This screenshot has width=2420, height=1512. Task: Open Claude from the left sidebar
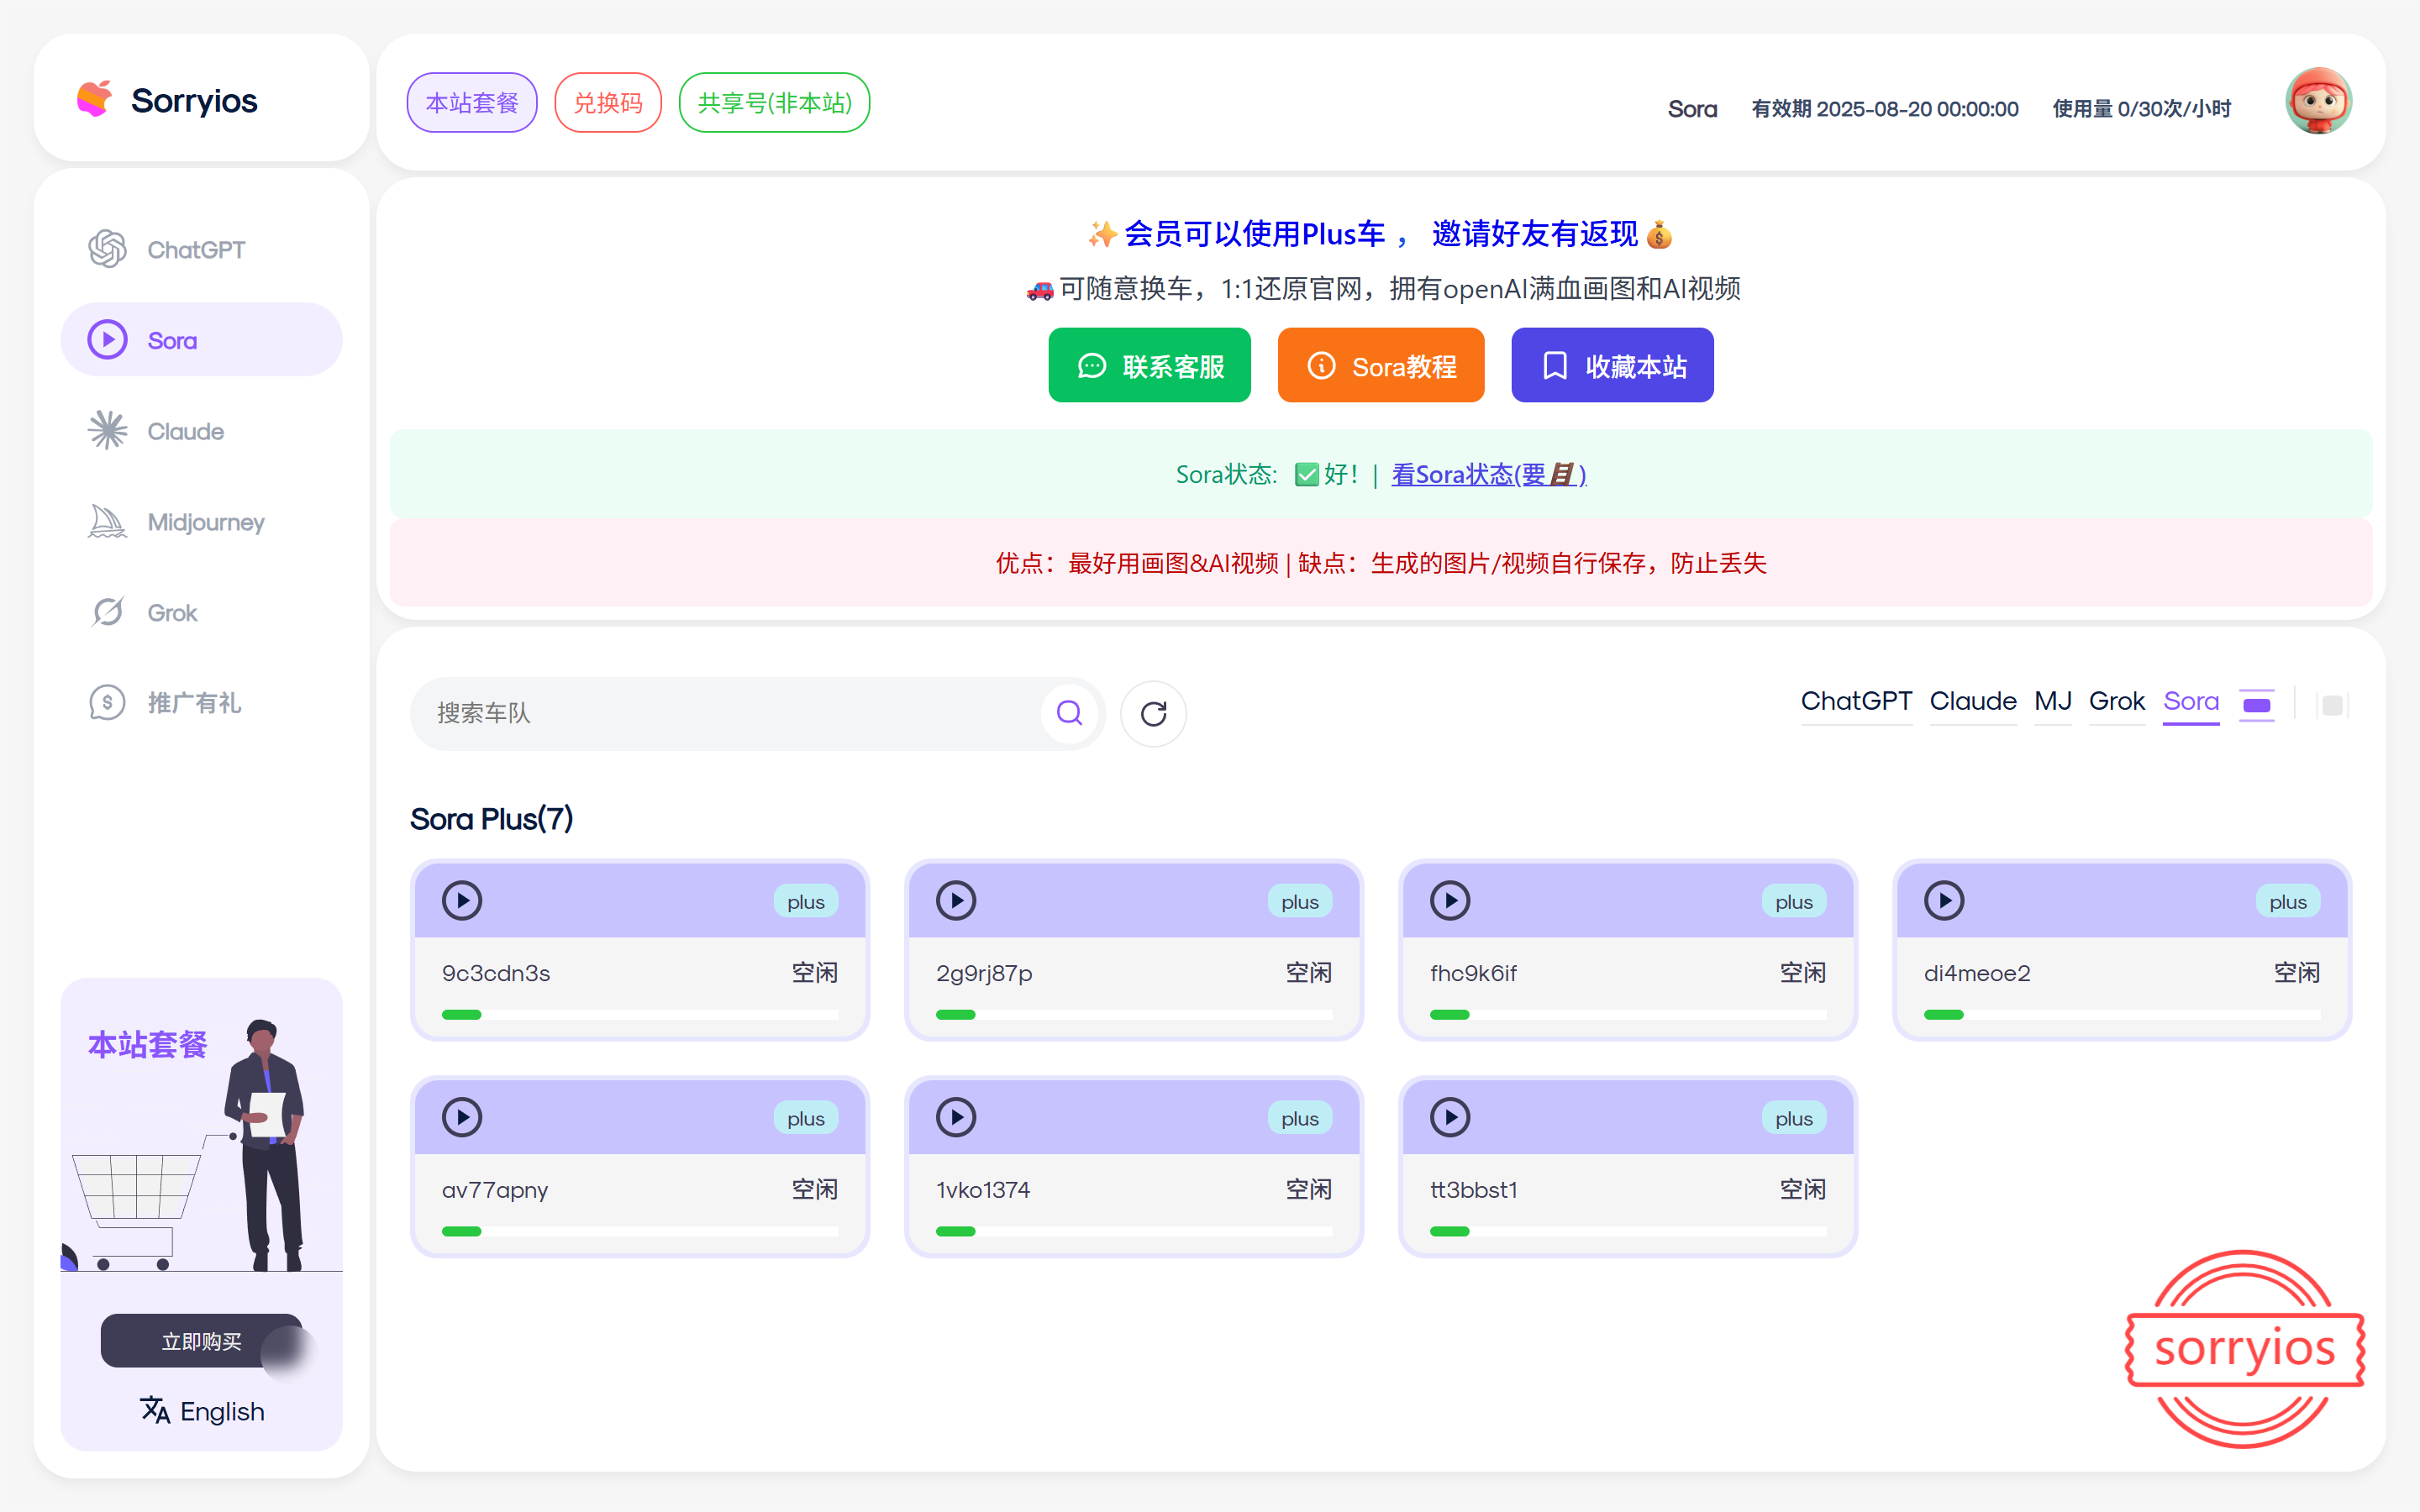(201, 431)
